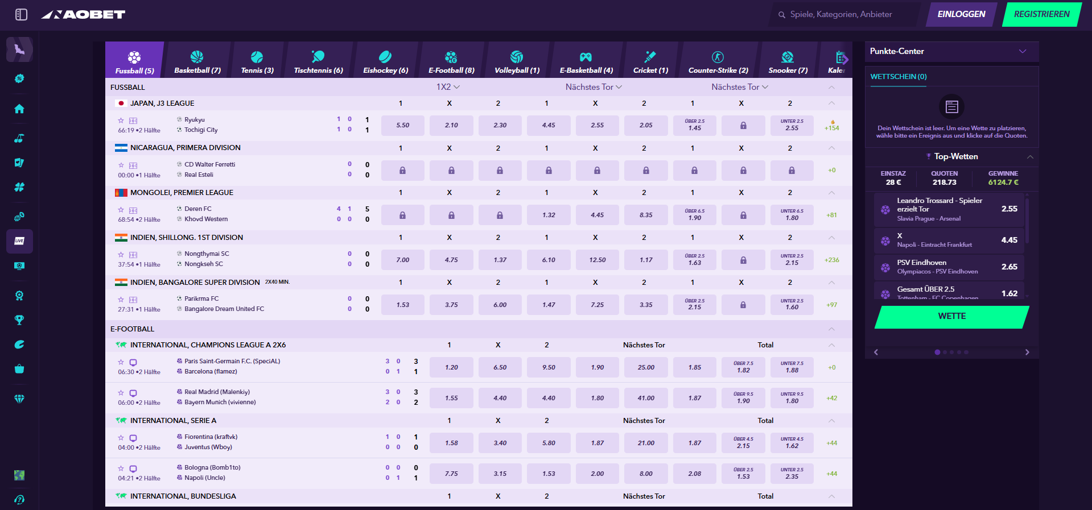The width and height of the screenshot is (1092, 510).
Task: Favorite the Fiorentina vs Juventus e-match
Action: click(x=121, y=438)
